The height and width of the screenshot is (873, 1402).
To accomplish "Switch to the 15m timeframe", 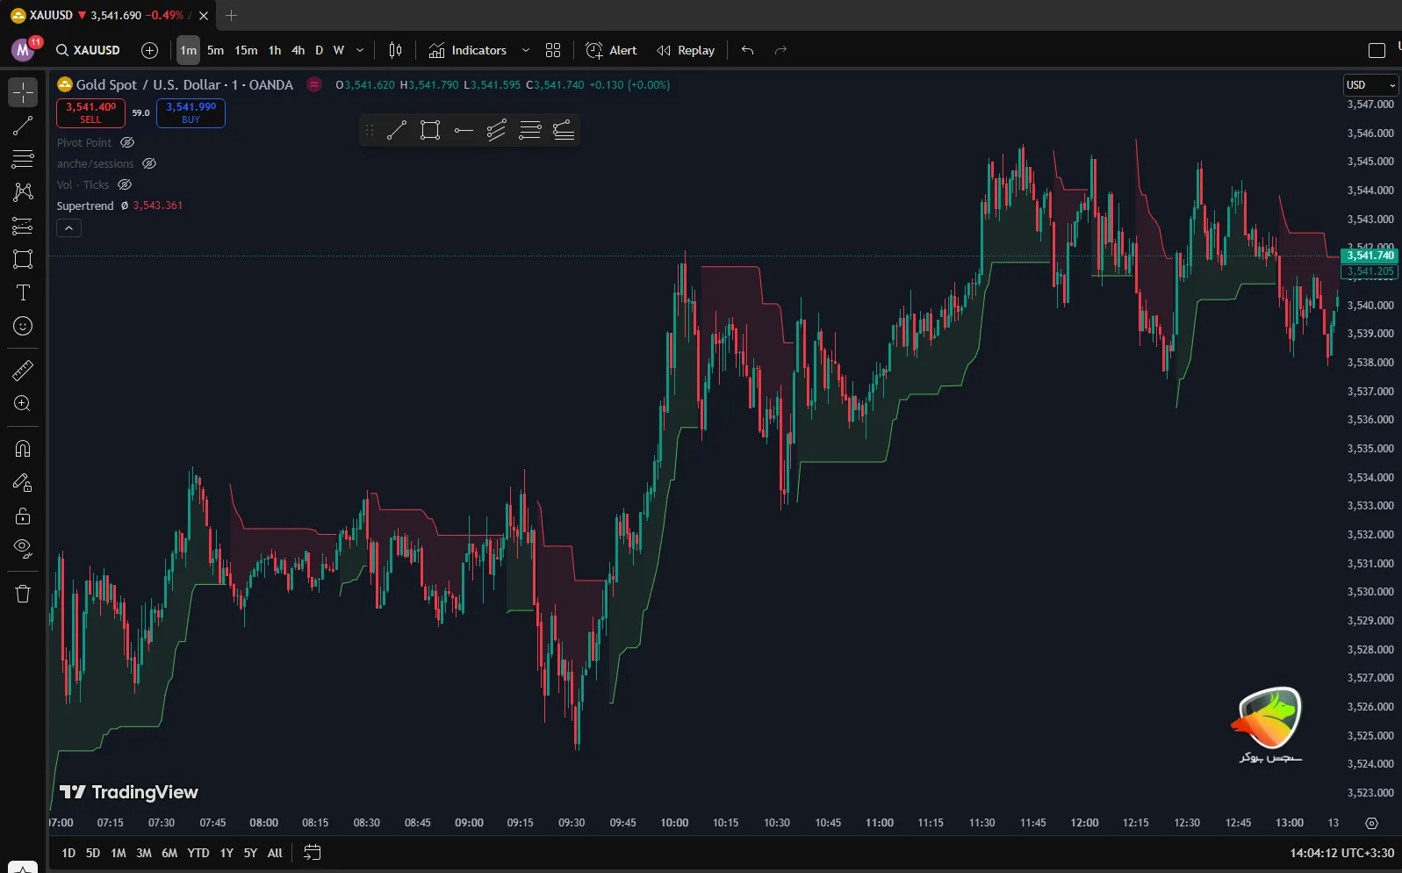I will (246, 50).
